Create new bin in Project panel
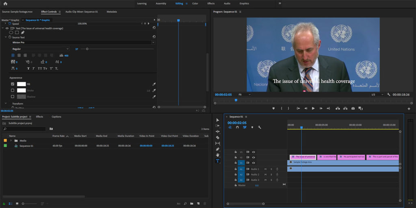 (192, 204)
